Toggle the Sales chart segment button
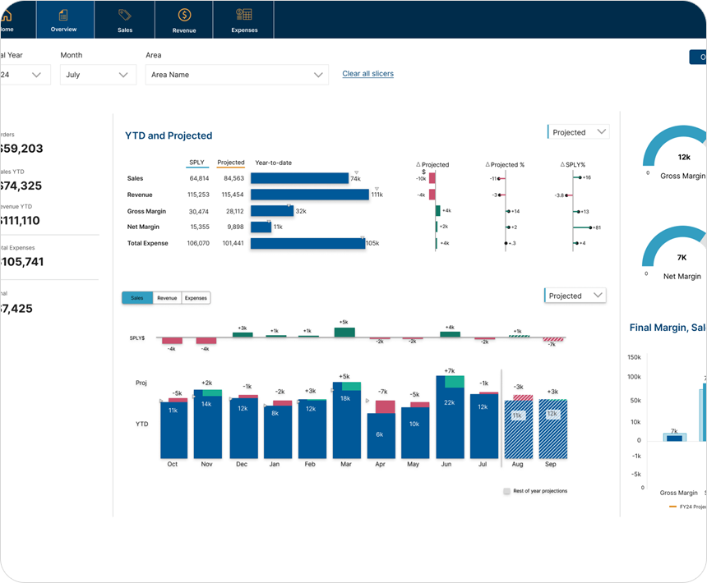 (137, 298)
